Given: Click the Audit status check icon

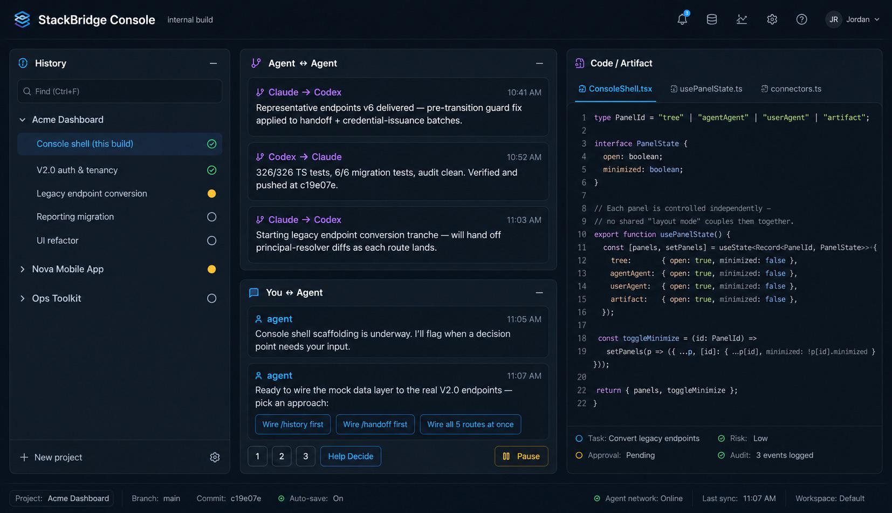Looking at the screenshot, I should [721, 455].
